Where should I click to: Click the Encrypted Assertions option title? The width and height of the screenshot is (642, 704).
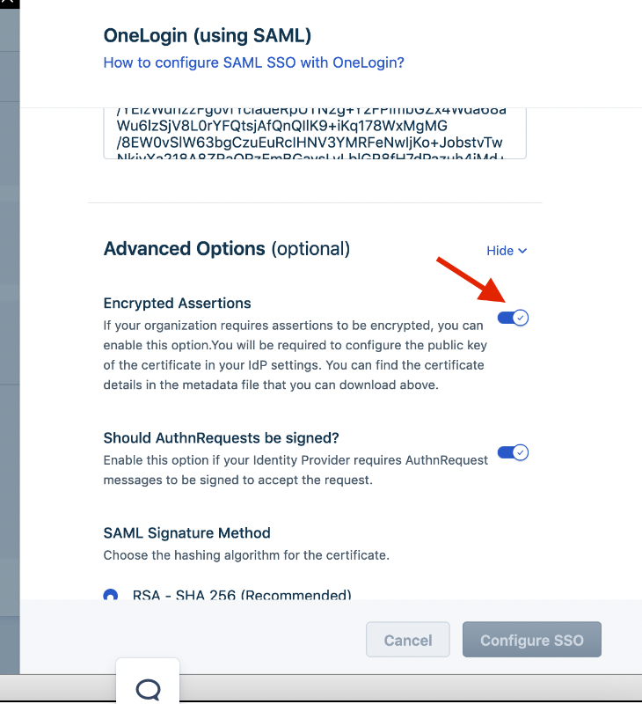(178, 303)
